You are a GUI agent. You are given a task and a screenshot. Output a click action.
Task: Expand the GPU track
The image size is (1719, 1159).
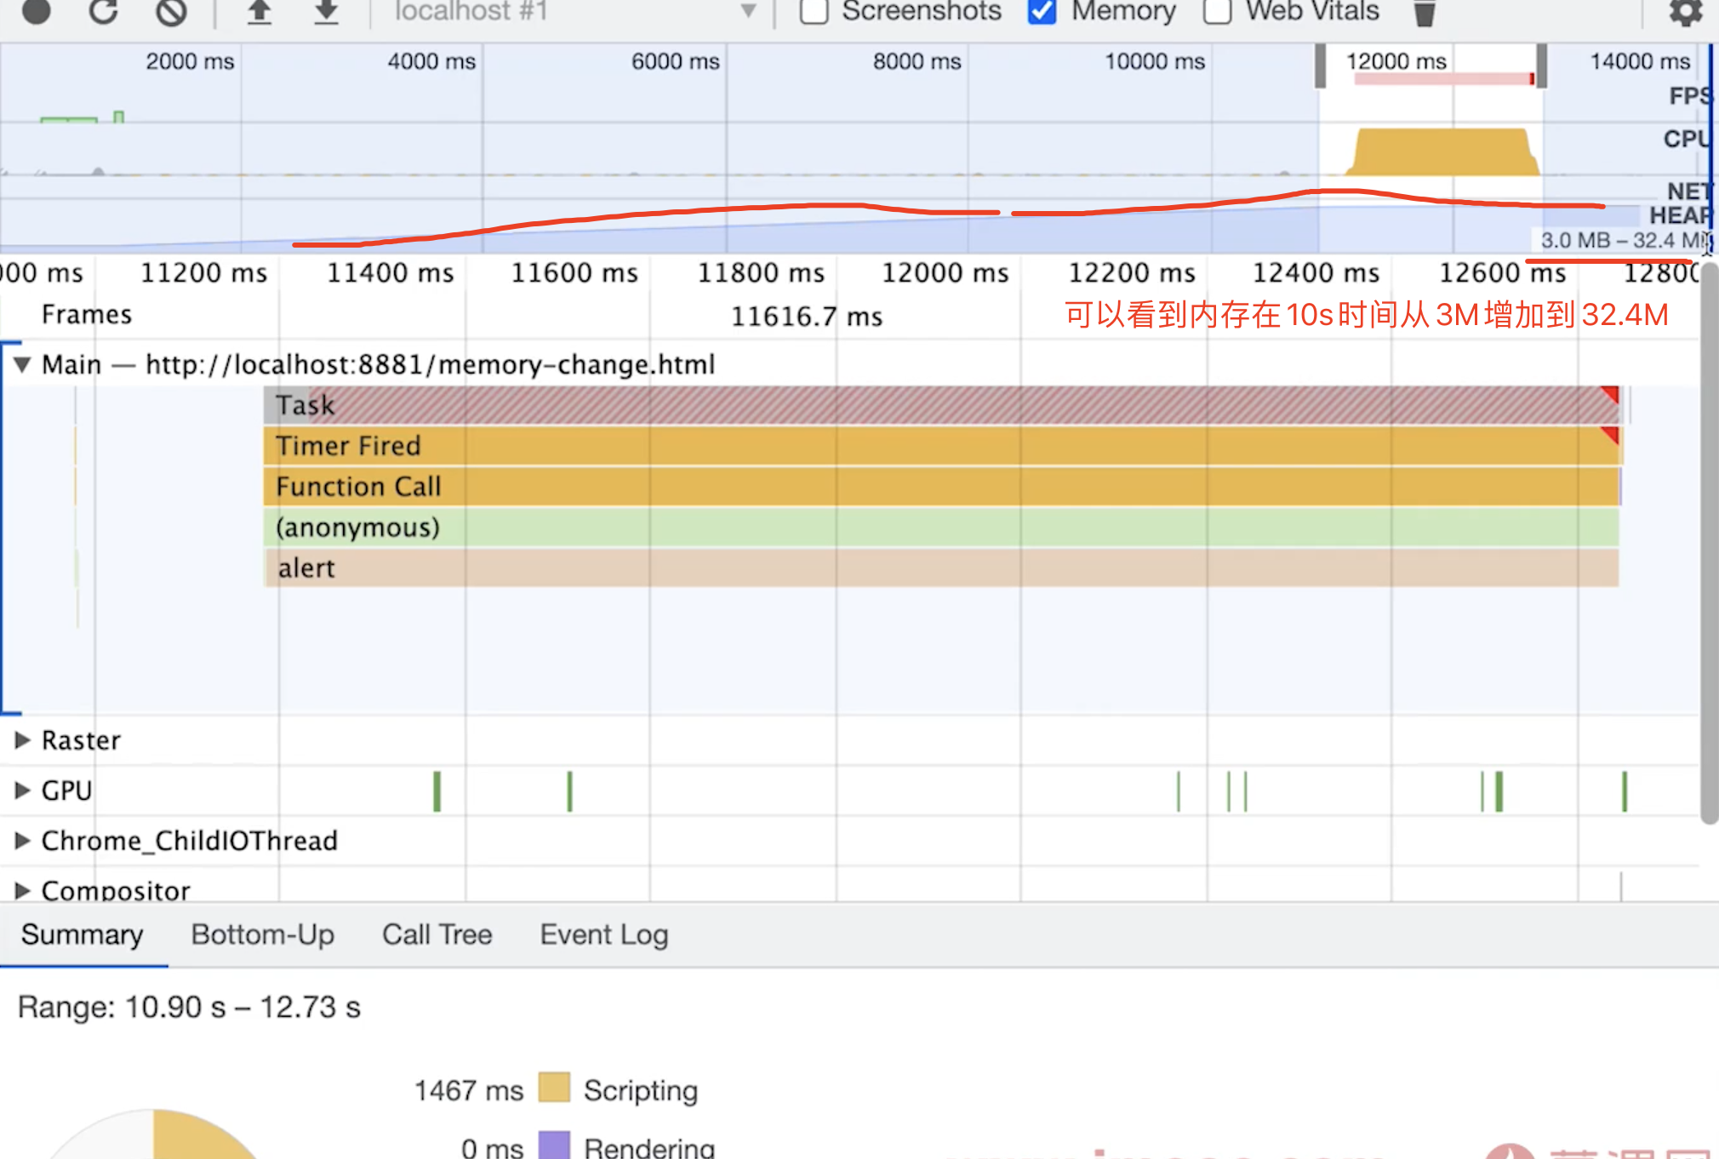tap(23, 791)
